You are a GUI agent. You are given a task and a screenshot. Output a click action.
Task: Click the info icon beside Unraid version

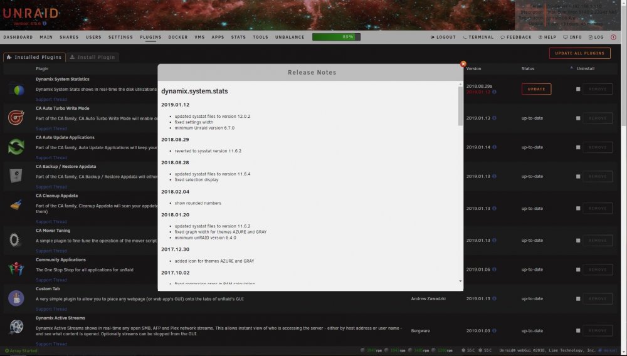coord(45,24)
